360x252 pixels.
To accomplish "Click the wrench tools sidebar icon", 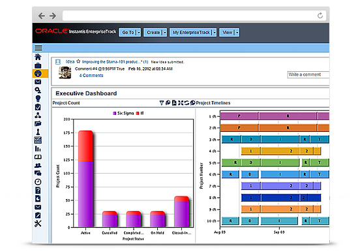I will coord(38,223).
